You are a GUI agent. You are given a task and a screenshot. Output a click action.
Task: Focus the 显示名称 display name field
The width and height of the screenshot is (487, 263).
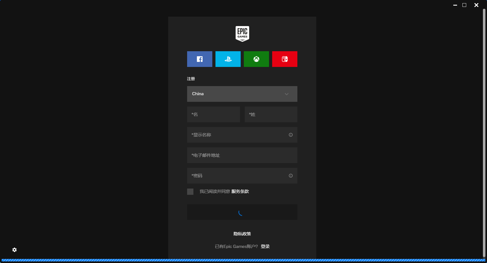click(x=242, y=135)
